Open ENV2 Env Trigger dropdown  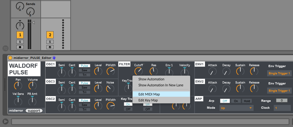click(279, 91)
